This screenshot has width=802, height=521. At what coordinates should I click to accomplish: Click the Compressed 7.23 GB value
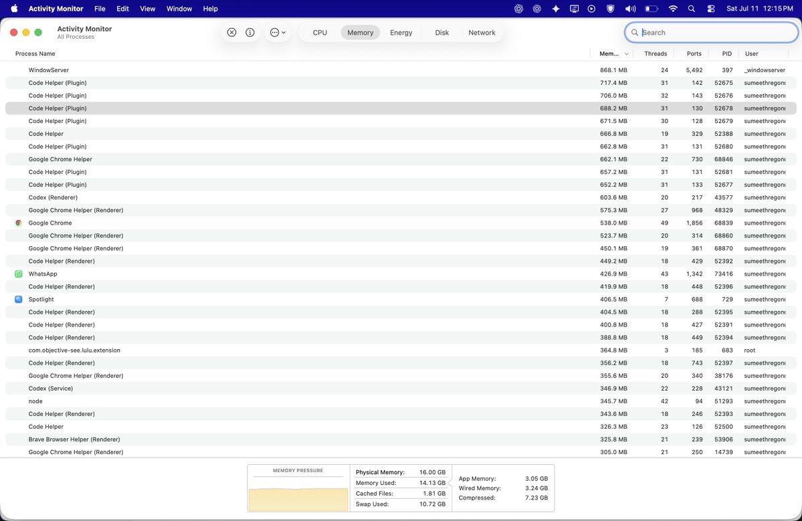point(536,498)
